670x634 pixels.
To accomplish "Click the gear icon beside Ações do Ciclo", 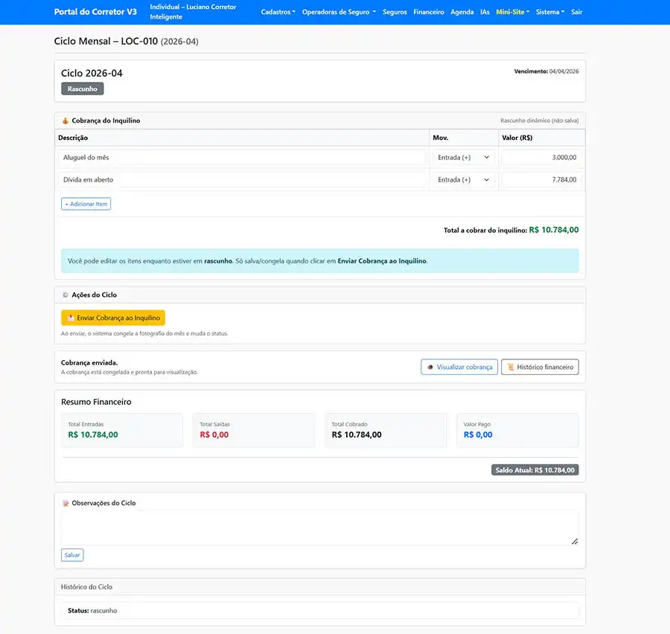I will pyautogui.click(x=66, y=295).
